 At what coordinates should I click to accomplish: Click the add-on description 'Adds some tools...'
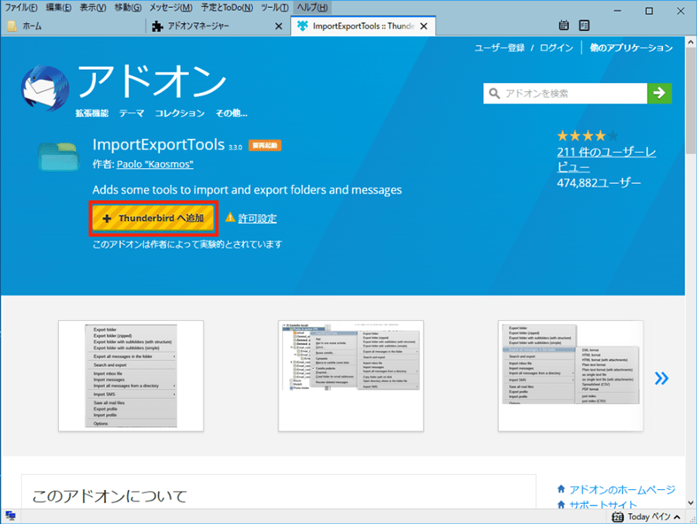[247, 190]
